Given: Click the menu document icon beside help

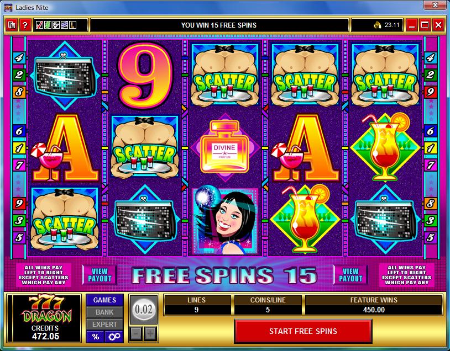Looking at the screenshot, I should [x=12, y=25].
